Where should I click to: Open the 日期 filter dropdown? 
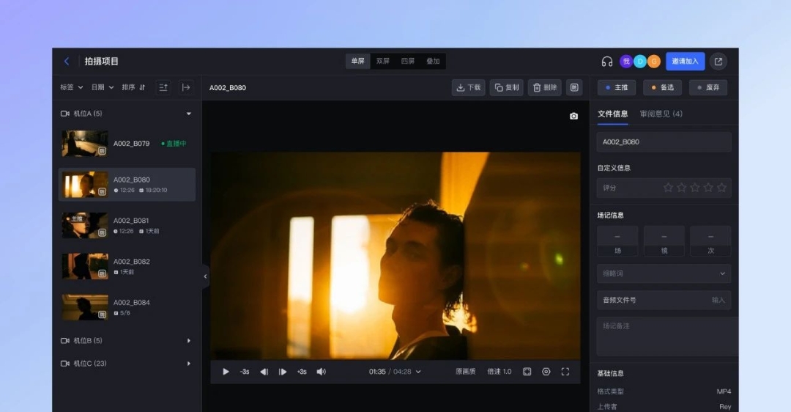point(103,87)
